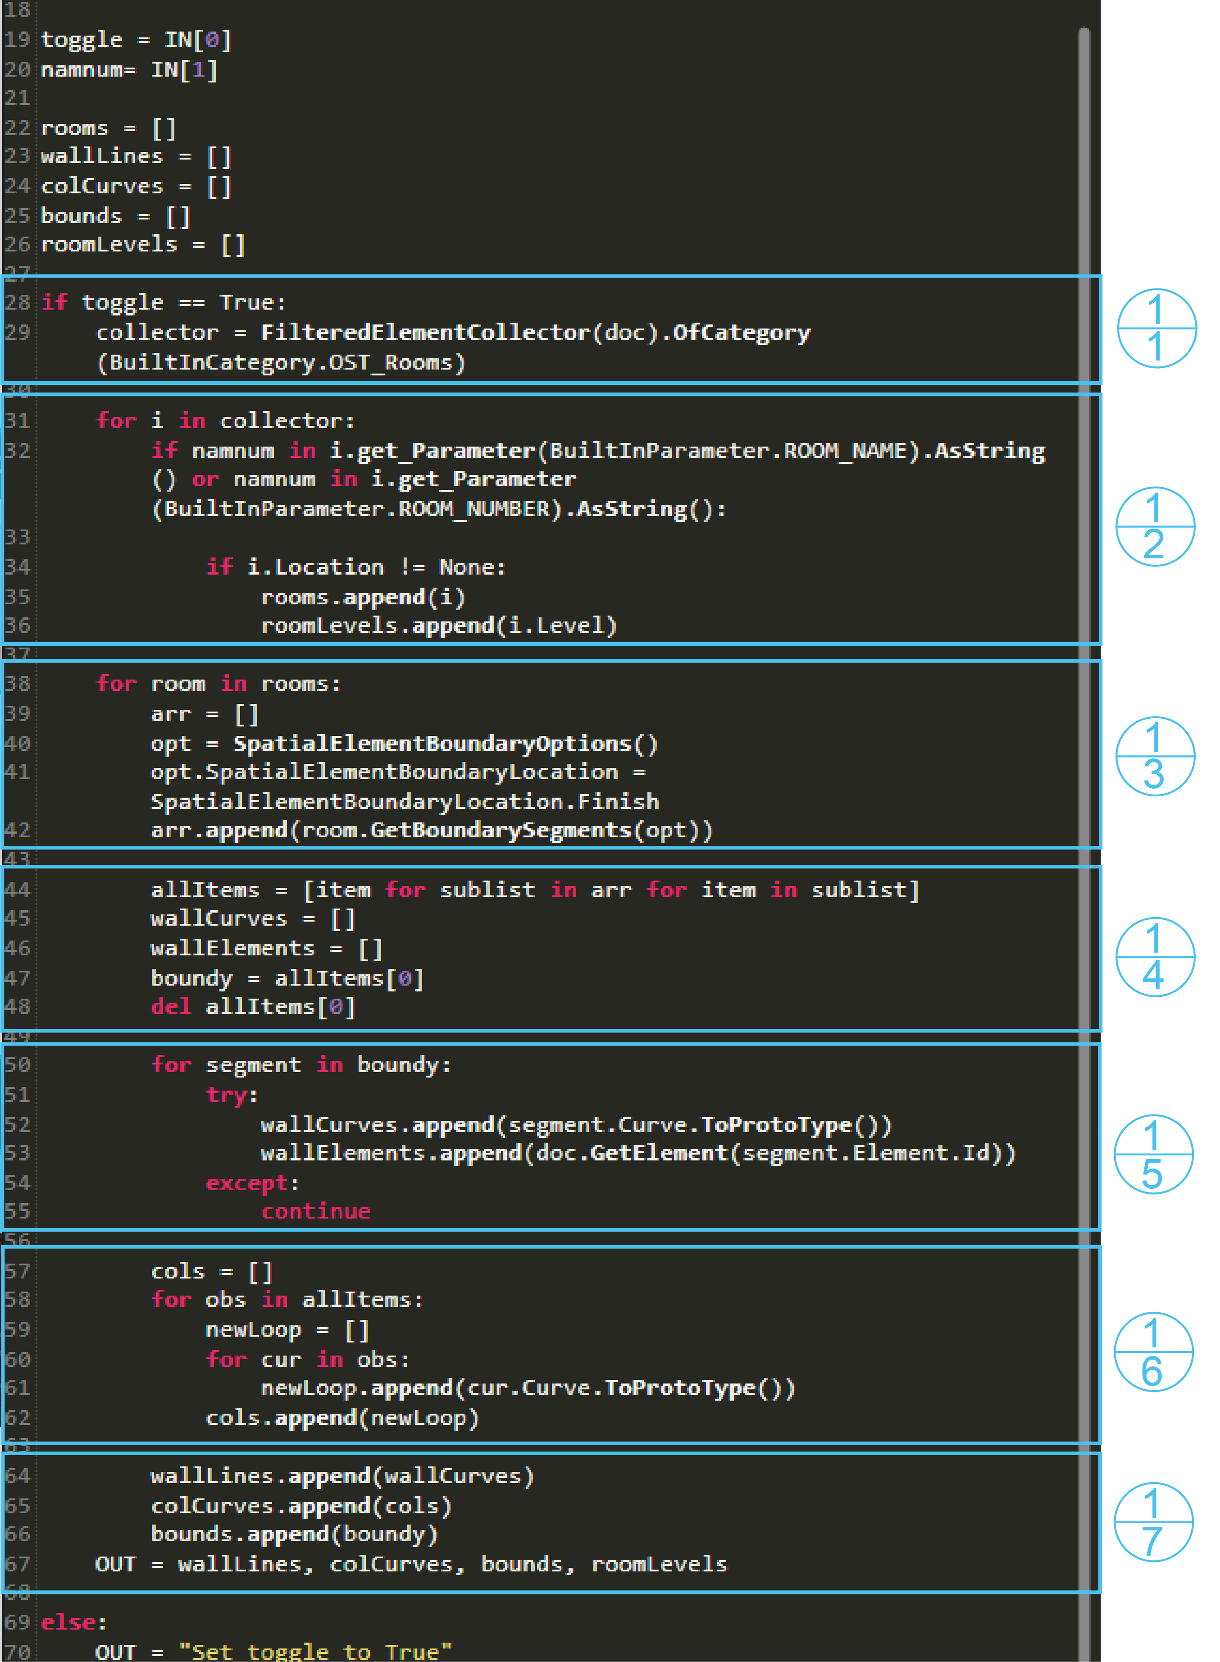The image size is (1220, 1662).
Task: Click on line number 50 in the gutter
Action: click(18, 1064)
